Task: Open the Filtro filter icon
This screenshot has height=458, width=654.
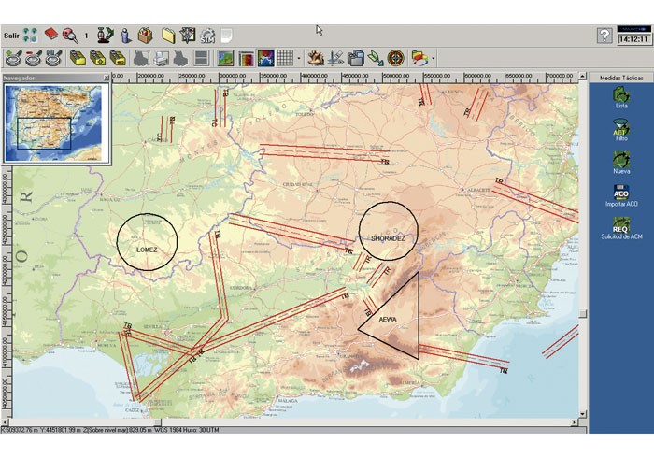Action: coord(621,130)
